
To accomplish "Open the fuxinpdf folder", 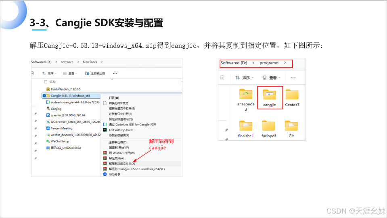I will [x=268, y=129].
